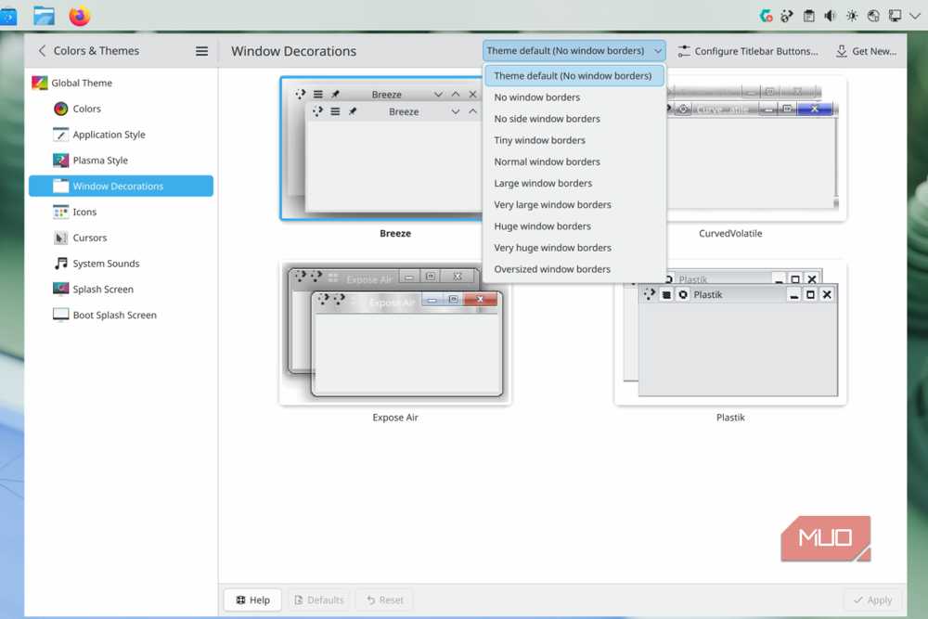This screenshot has height=619, width=928.
Task: Choose Very large window borders option
Action: [x=574, y=205]
